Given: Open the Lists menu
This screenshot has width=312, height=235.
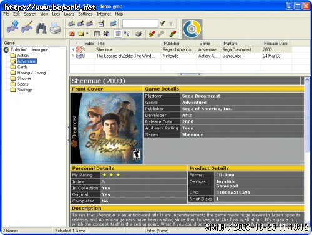Looking at the screenshot, I should click(x=56, y=14).
